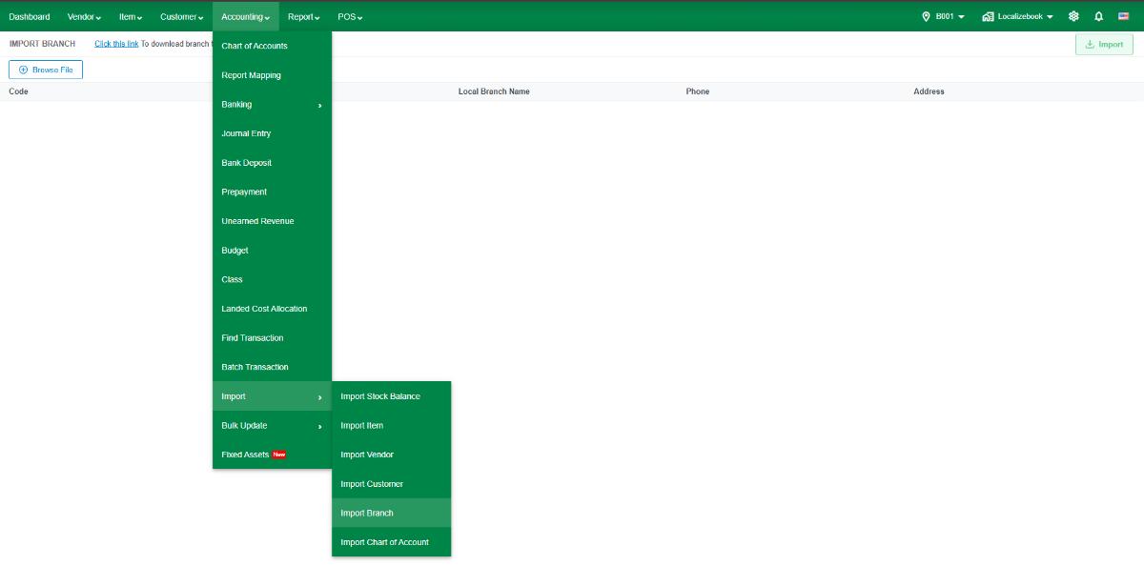
Task: Select Journal Entry from Accounting menu
Action: pyautogui.click(x=272, y=133)
